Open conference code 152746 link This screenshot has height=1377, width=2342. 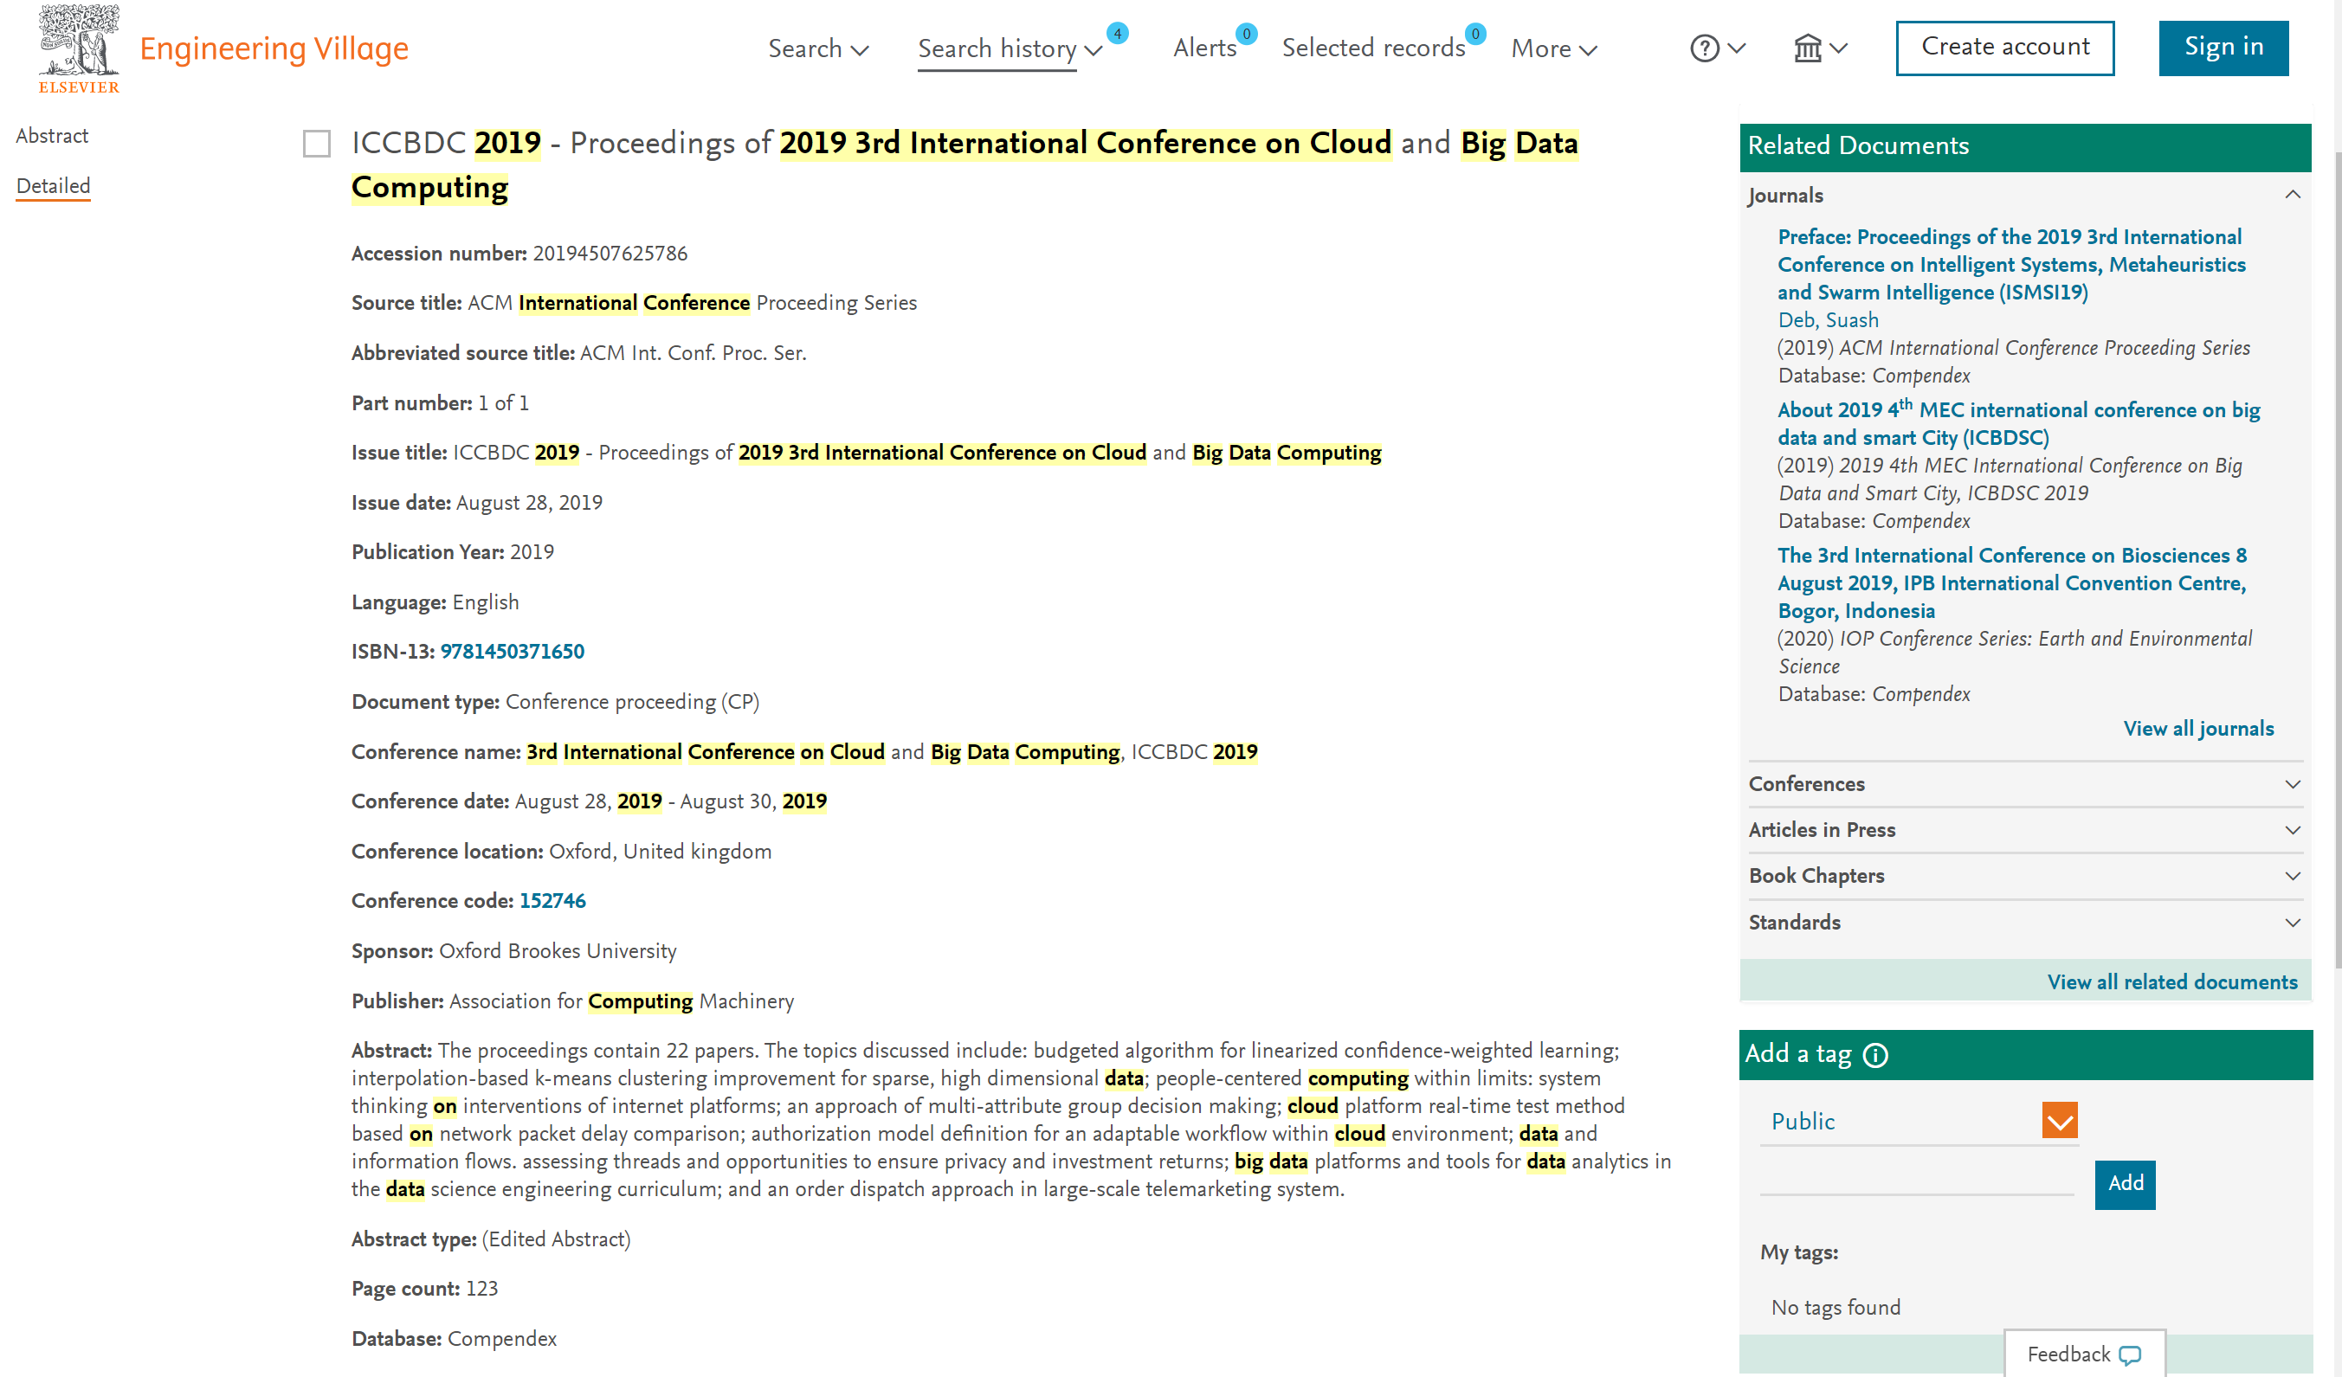(x=552, y=901)
